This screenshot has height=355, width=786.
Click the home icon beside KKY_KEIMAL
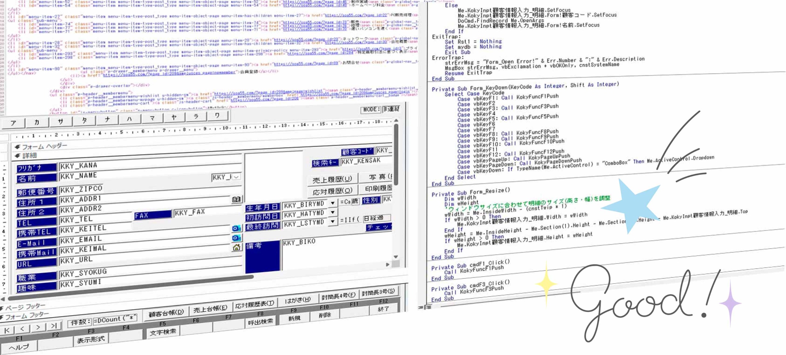coord(236,247)
